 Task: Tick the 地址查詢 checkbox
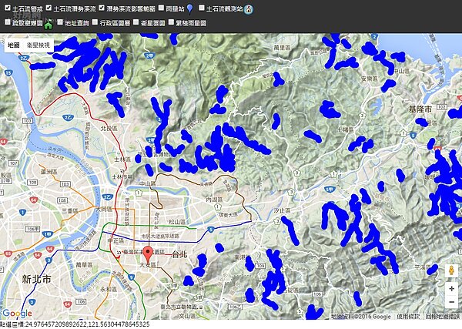pyautogui.click(x=60, y=22)
